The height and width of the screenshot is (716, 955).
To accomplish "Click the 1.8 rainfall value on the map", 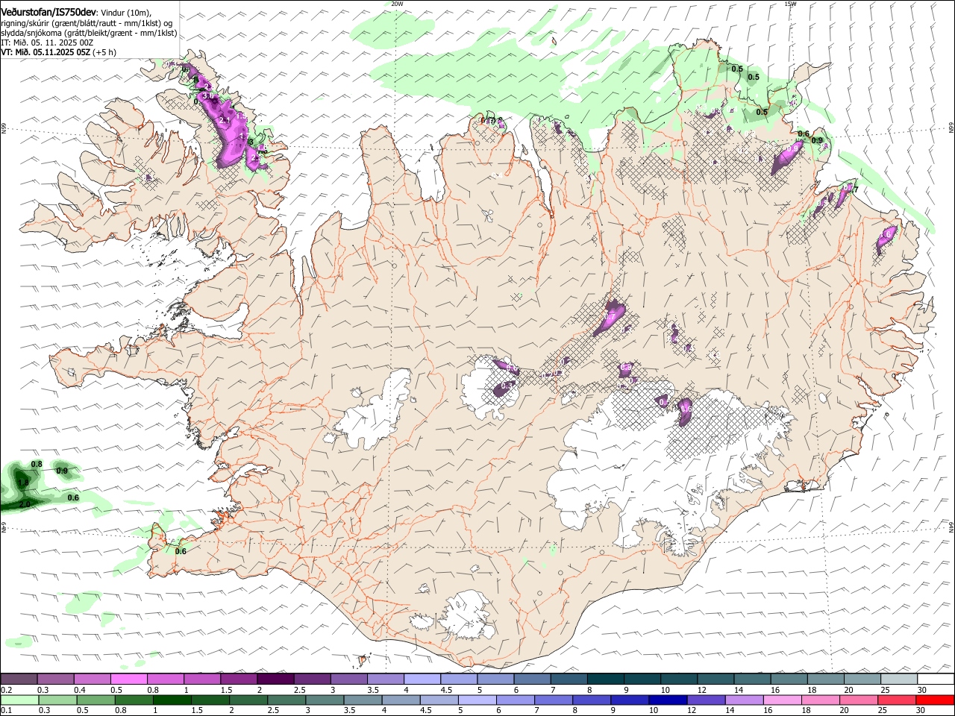I will point(22,483).
